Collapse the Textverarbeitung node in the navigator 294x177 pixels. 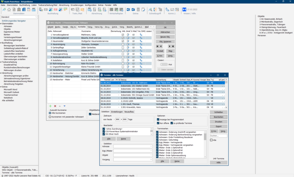pos(1,62)
